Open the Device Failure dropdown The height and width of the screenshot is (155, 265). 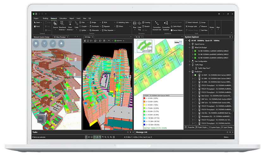pos(183,30)
